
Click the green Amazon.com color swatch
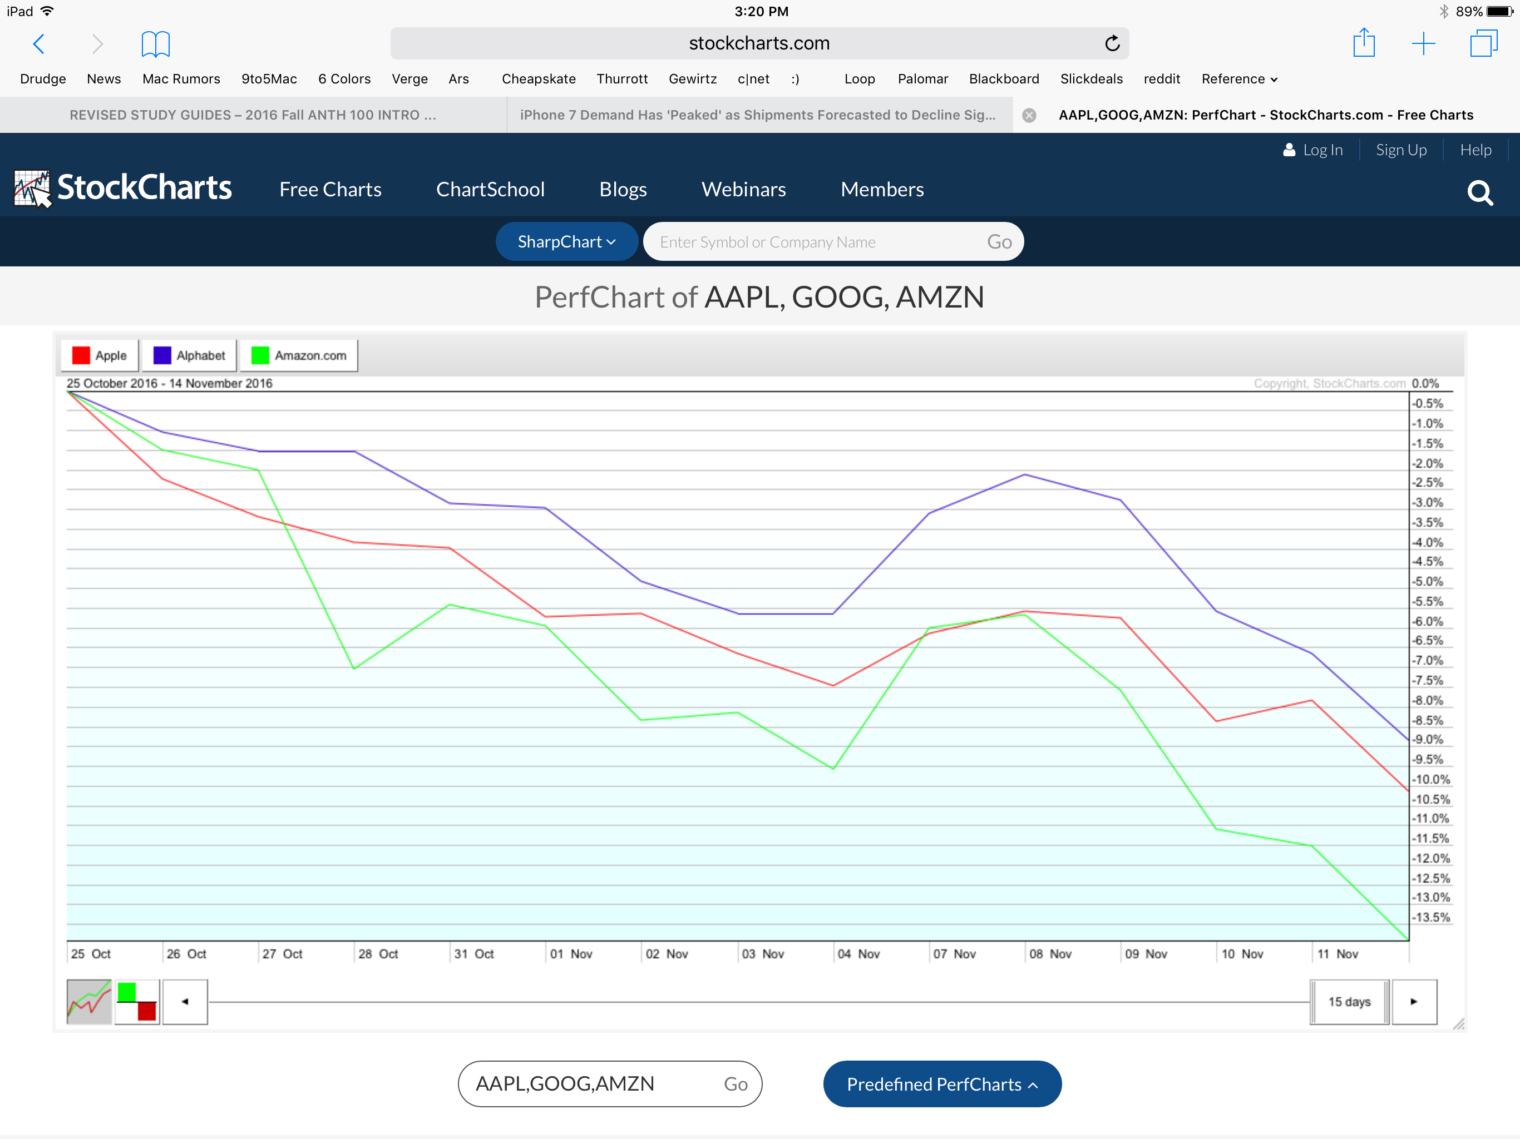pyautogui.click(x=260, y=355)
